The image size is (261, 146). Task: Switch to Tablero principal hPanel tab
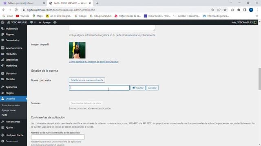[20, 3]
